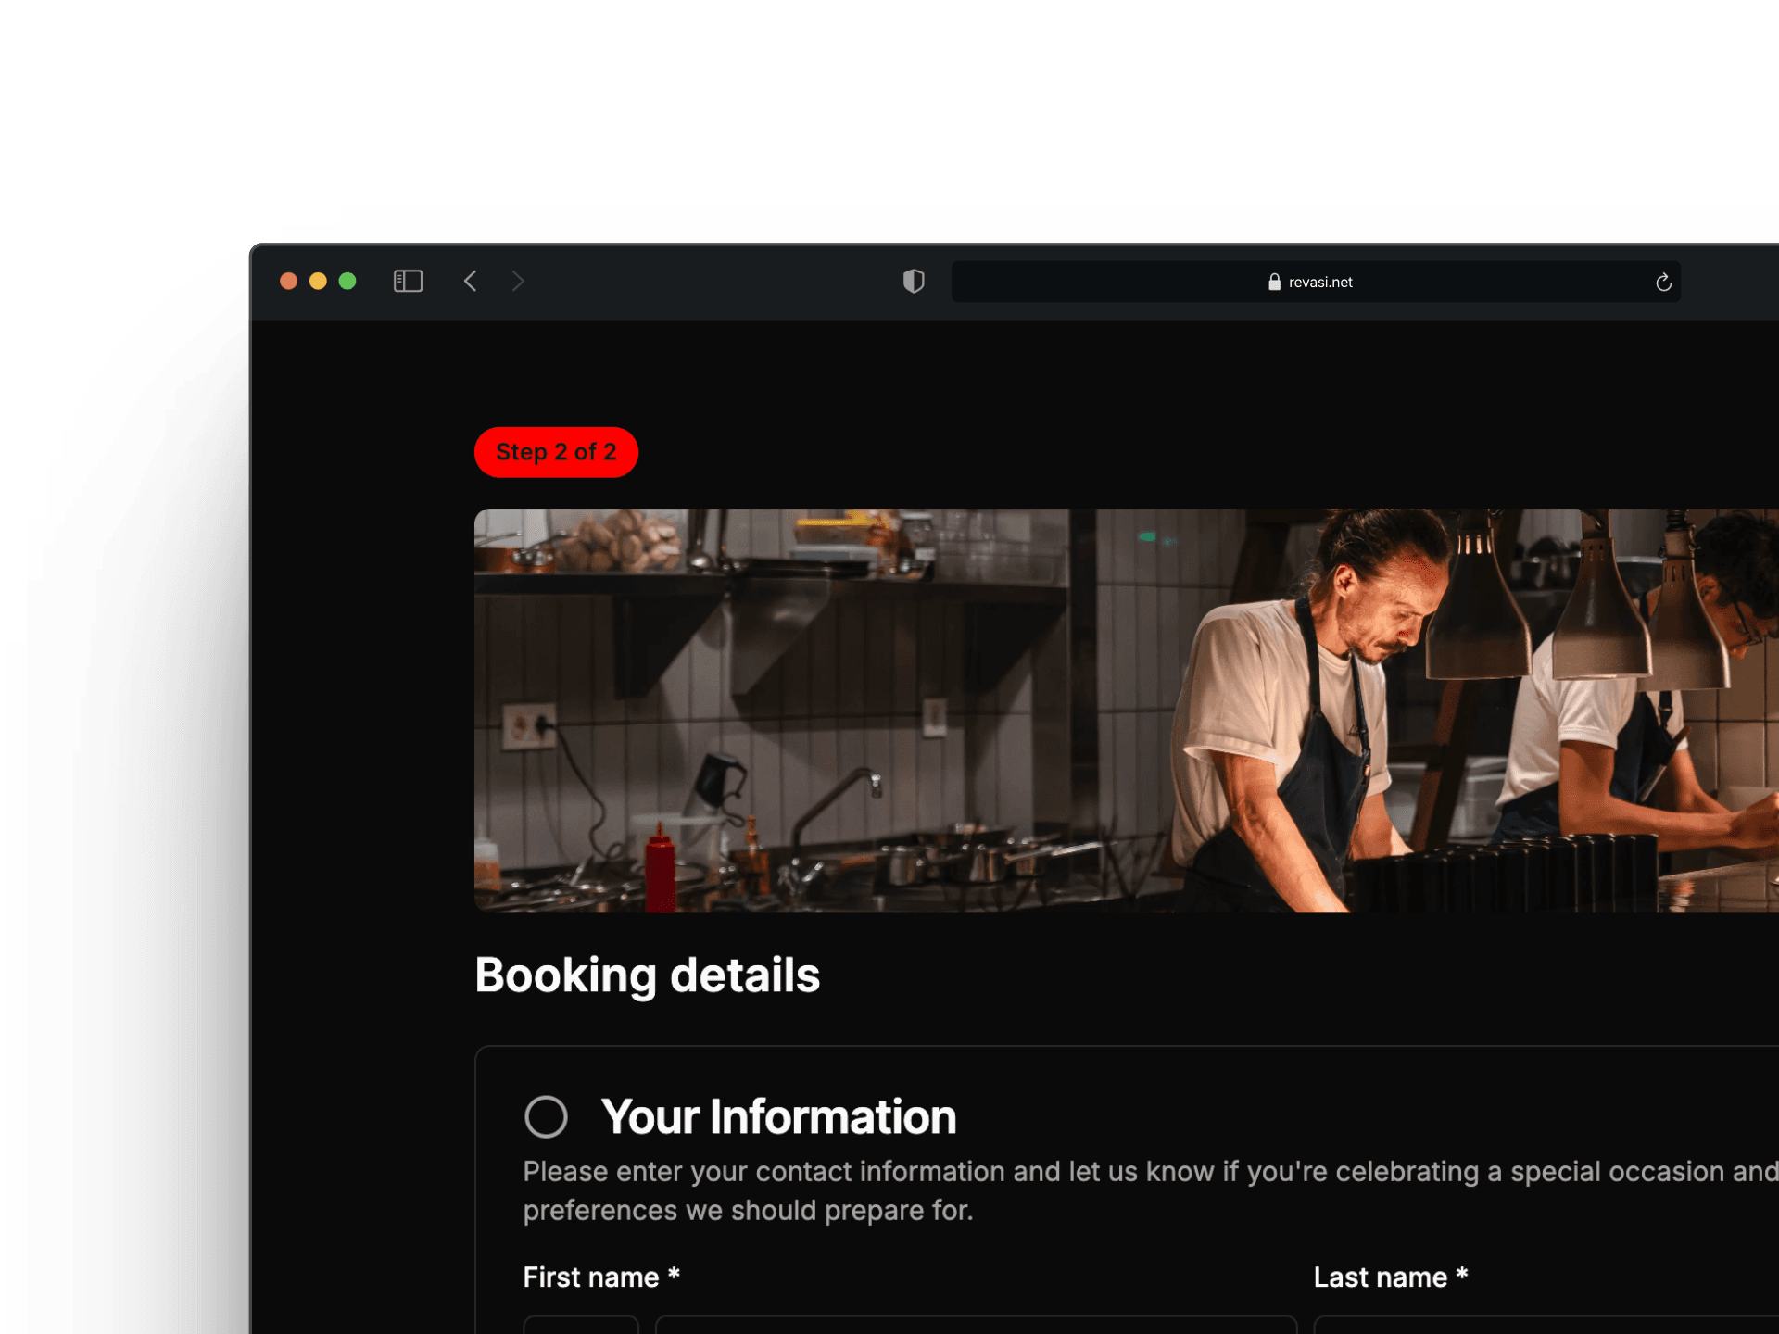Open the privacy shield report icon
The image size is (1779, 1334).
click(914, 281)
